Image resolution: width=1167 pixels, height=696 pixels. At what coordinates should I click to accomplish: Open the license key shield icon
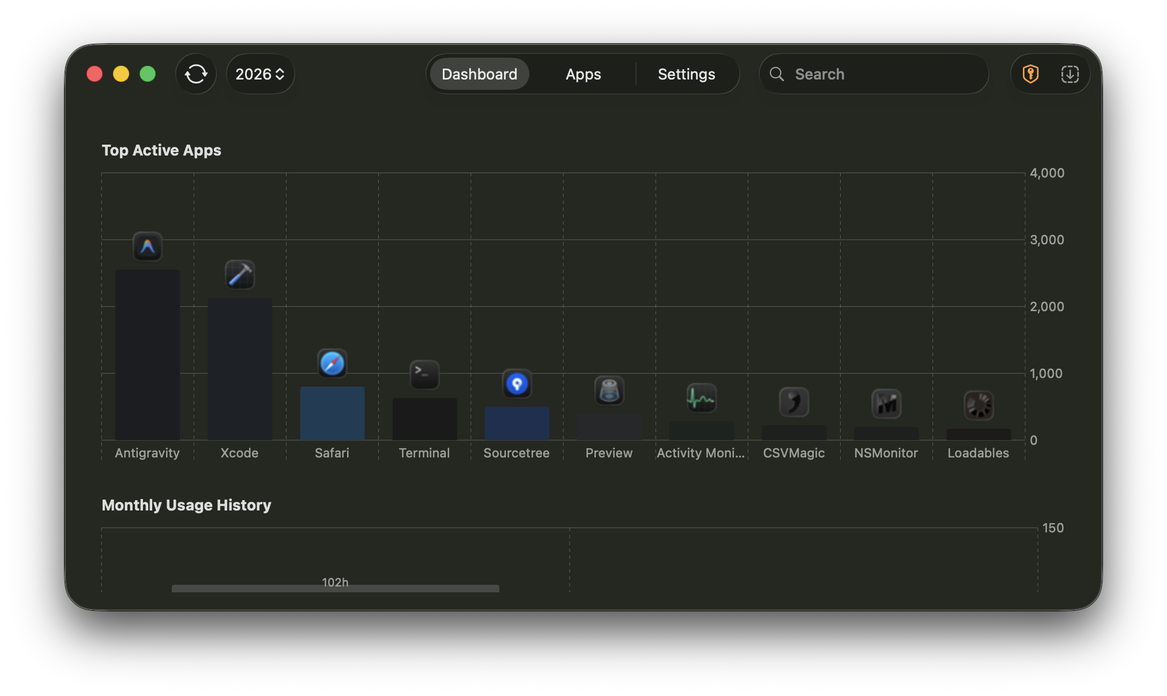(x=1030, y=74)
